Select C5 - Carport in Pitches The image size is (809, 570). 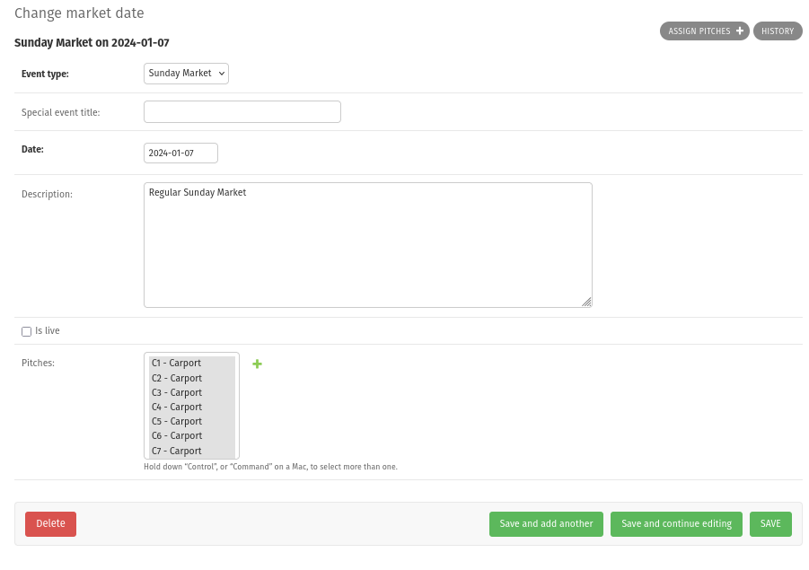(191, 421)
